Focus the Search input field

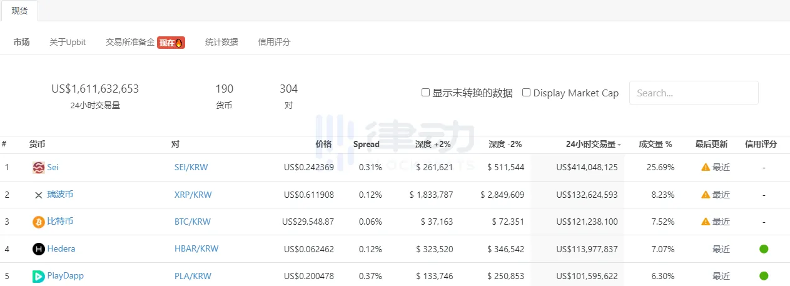point(694,93)
